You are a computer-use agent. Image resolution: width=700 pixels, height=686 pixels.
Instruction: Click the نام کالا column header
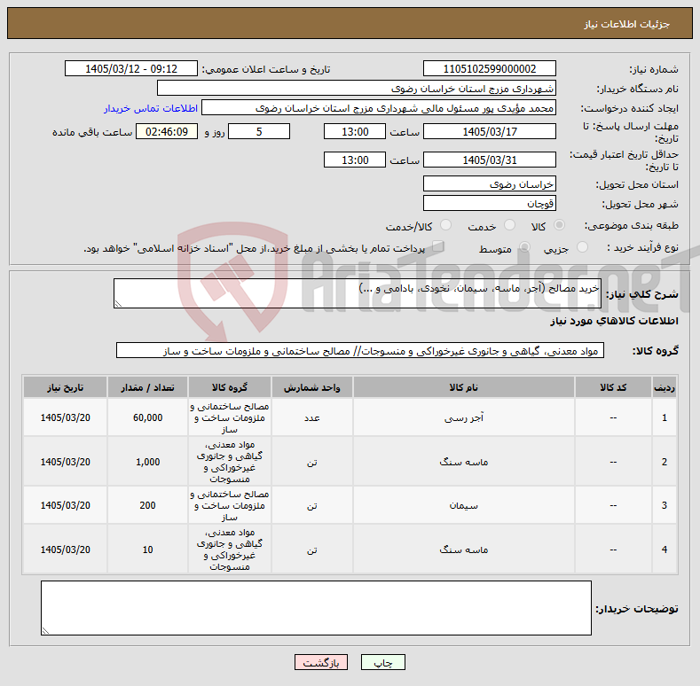463,387
